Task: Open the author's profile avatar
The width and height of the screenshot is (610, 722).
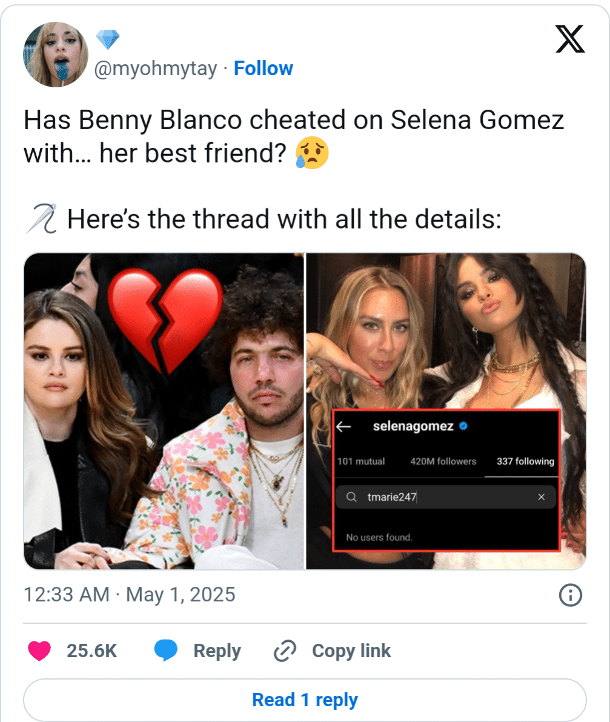Action: [x=56, y=55]
